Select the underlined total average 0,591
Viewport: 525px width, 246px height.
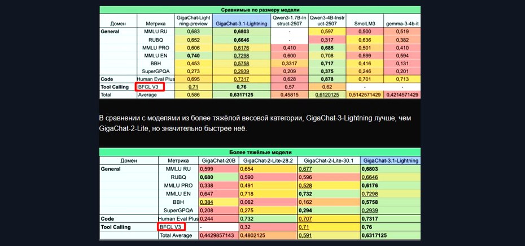coord(329,235)
